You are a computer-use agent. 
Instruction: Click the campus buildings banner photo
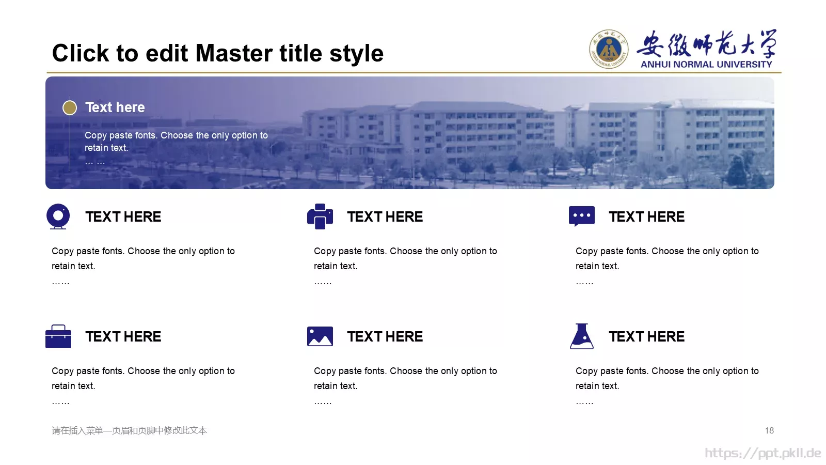point(410,133)
